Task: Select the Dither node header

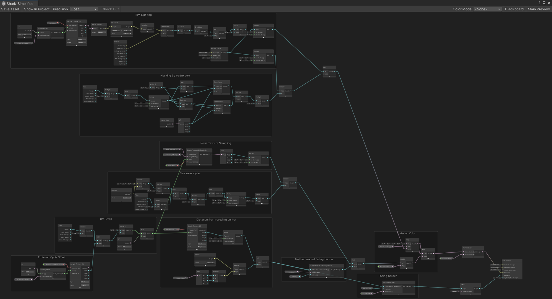Action: 470,285
